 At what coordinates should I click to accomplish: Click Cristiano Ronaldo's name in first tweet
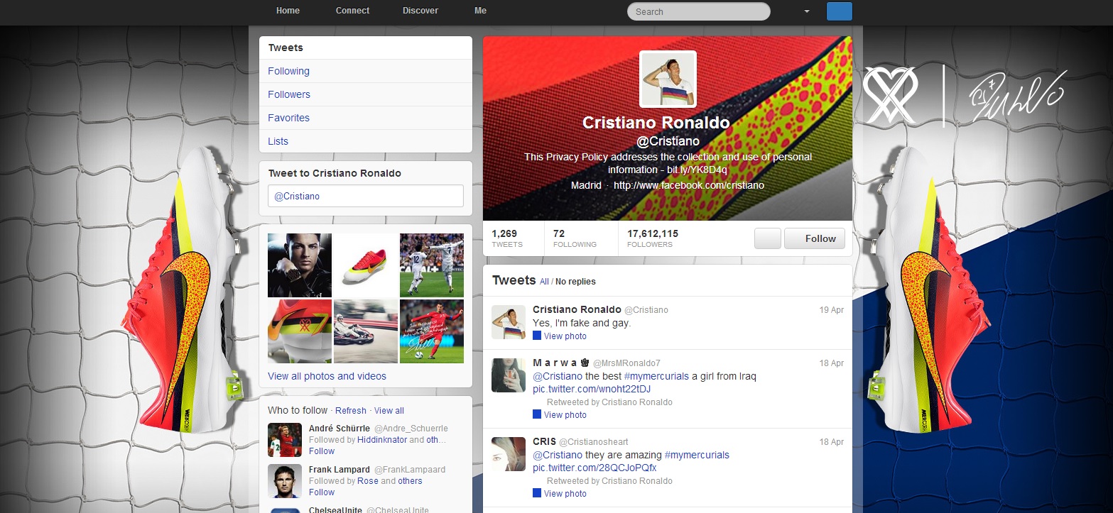[577, 309]
